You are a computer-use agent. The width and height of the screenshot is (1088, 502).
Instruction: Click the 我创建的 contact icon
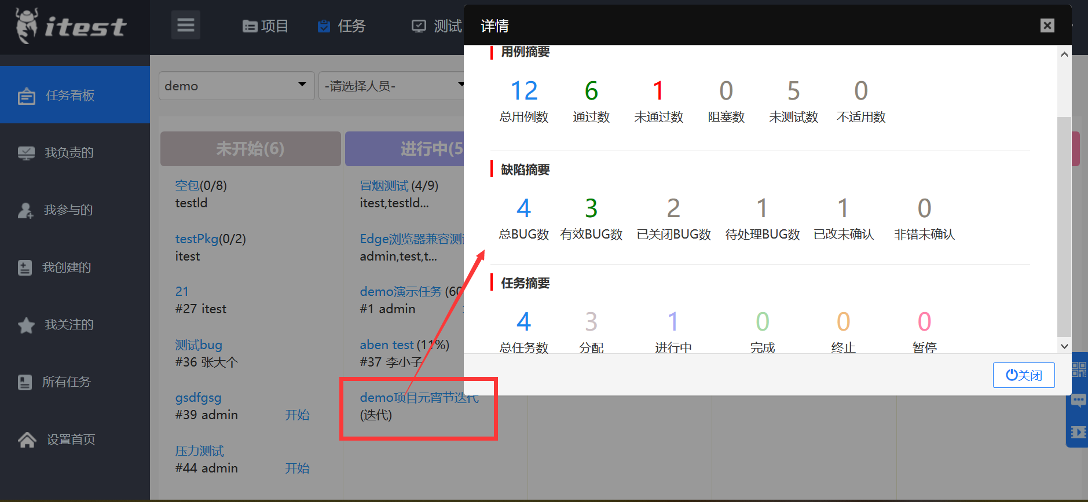[x=24, y=268]
